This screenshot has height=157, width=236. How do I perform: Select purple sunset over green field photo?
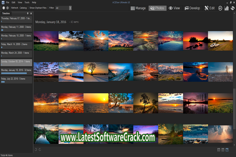point(46,41)
